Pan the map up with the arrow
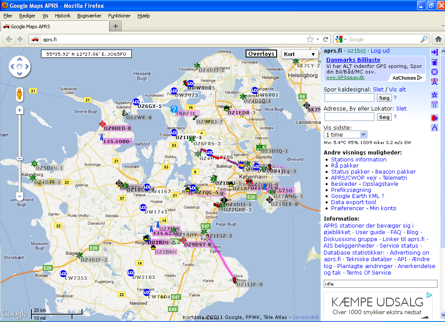This screenshot has height=322, width=445. 19,60
